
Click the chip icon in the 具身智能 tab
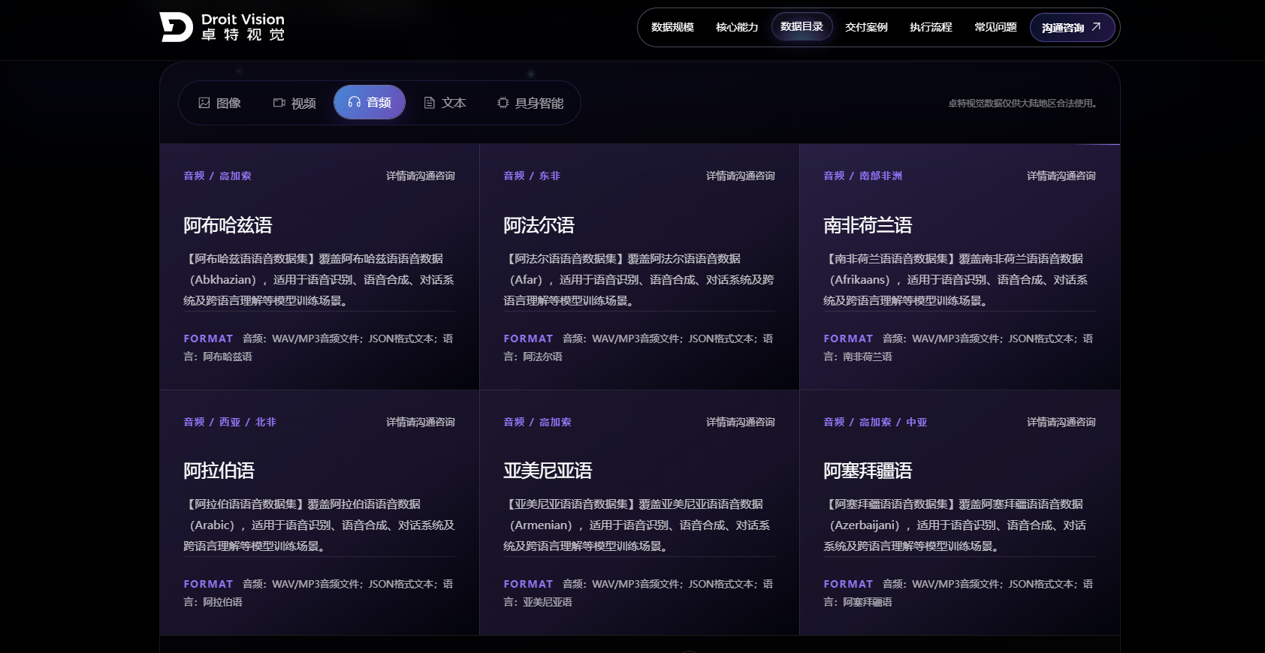503,103
